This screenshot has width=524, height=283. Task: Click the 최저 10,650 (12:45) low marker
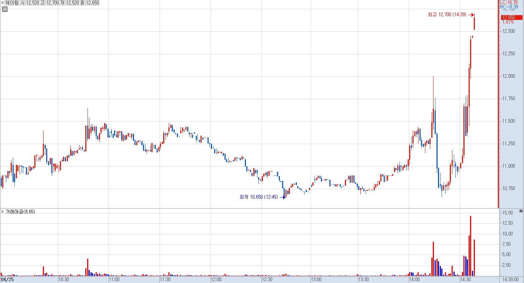tap(263, 197)
